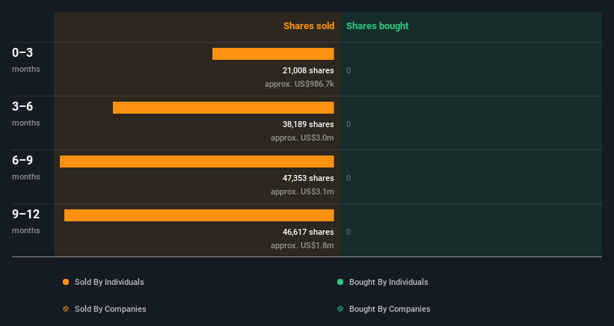Click the Shares bought column header
Screen dimensions: 614x326
378,26
